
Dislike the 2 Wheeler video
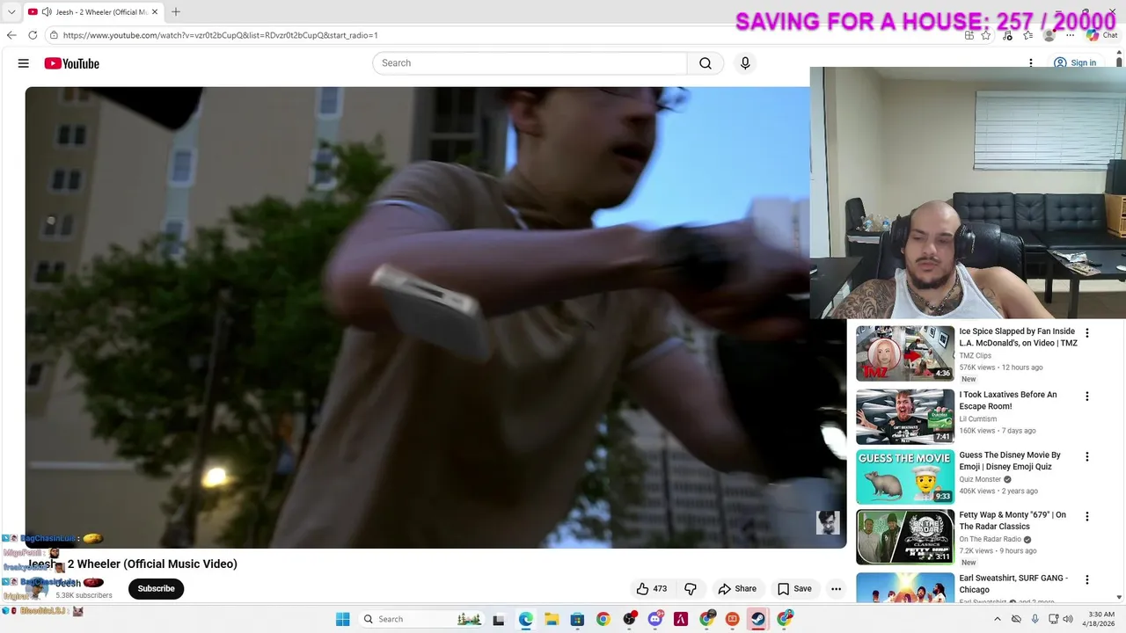point(691,589)
